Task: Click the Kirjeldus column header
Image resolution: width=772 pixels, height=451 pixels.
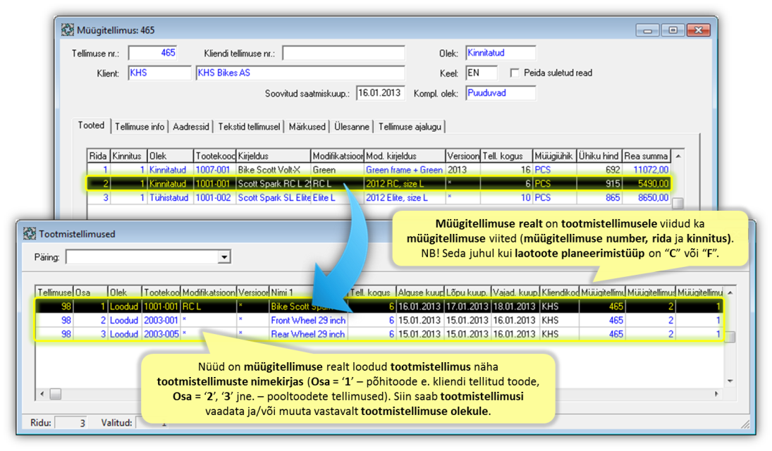Action: [274, 156]
